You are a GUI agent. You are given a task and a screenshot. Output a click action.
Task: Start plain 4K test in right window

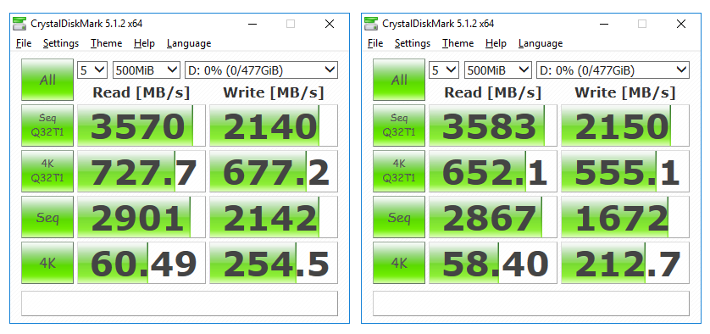click(x=399, y=263)
